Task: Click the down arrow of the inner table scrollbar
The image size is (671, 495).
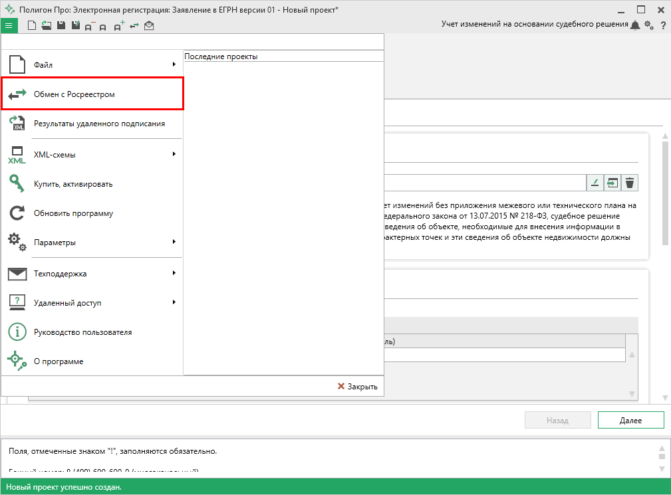Action: point(632,394)
